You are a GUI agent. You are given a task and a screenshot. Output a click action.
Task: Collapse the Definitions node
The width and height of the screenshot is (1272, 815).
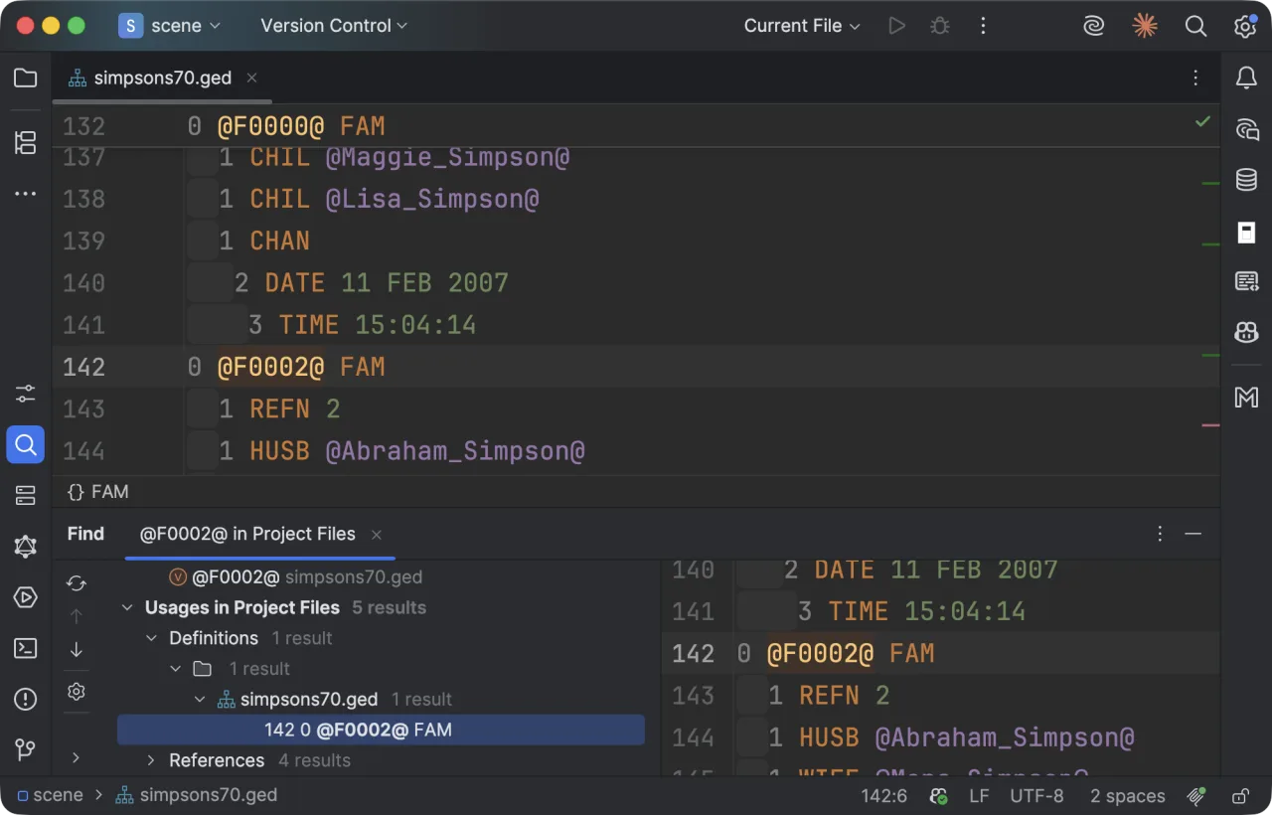(x=151, y=638)
